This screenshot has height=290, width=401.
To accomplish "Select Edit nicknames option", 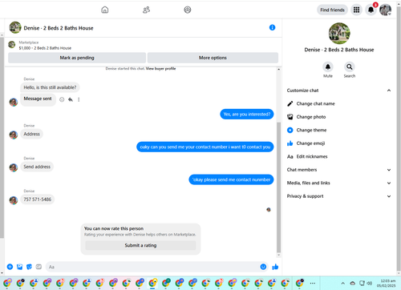I will coord(338,156).
